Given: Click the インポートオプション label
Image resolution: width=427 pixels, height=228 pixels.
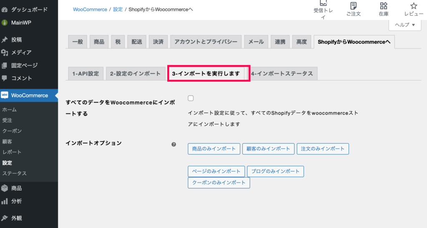Looking at the screenshot, I should point(94,143).
